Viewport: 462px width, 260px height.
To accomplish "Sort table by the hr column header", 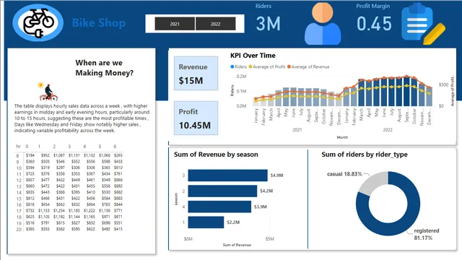I will 18,146.
